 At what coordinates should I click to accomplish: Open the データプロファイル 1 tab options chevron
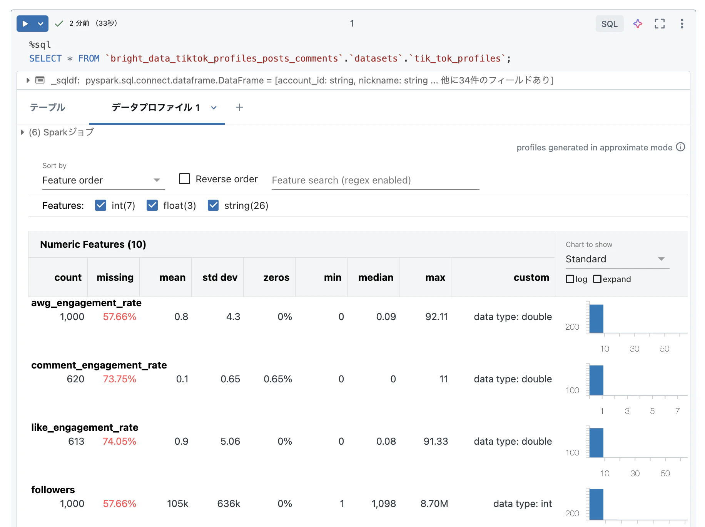(x=214, y=108)
